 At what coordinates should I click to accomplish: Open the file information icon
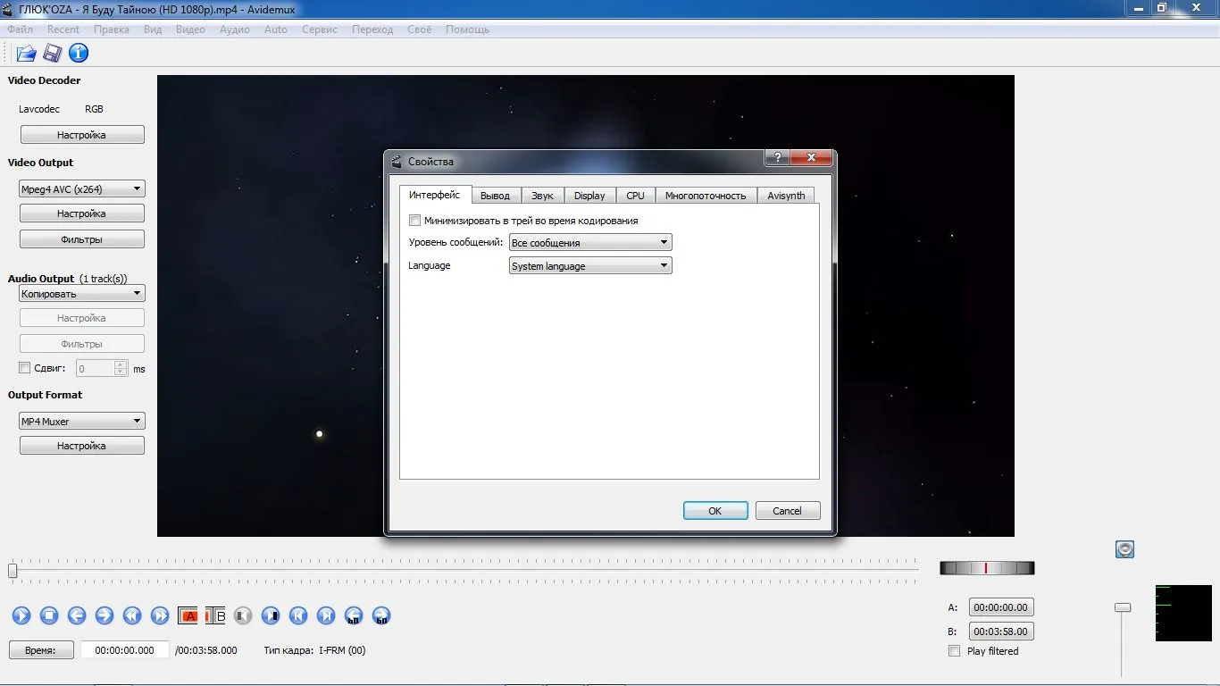[79, 54]
